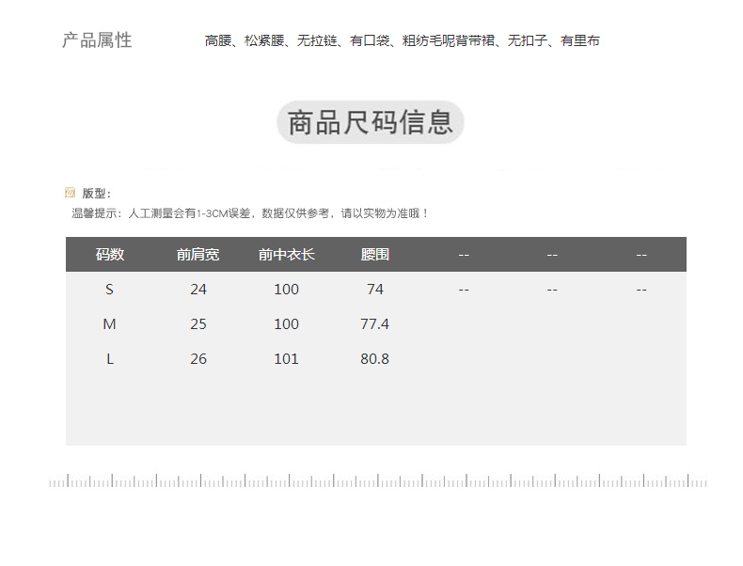Click waist value 80.8
This screenshot has height=566, width=743.
point(374,359)
